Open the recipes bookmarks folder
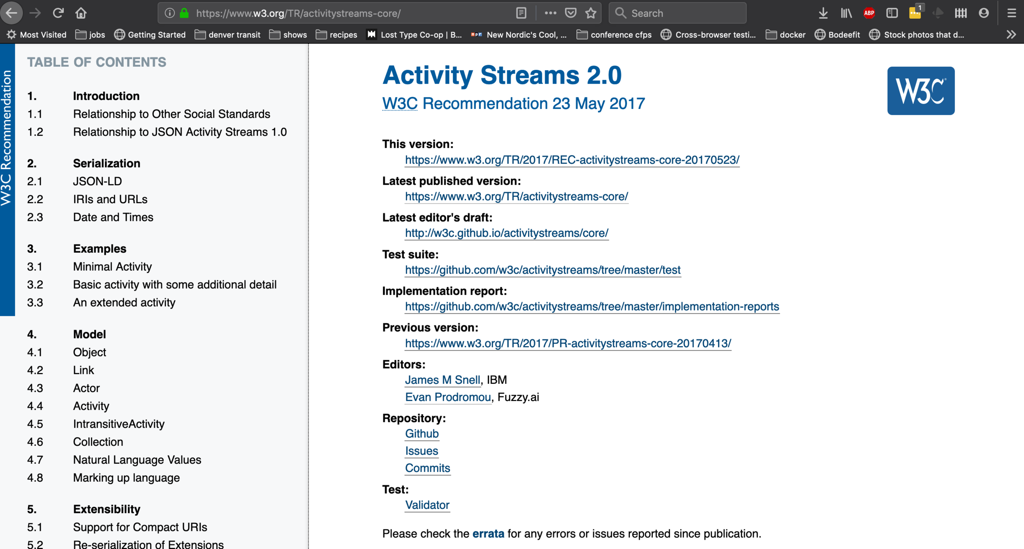 click(x=337, y=35)
